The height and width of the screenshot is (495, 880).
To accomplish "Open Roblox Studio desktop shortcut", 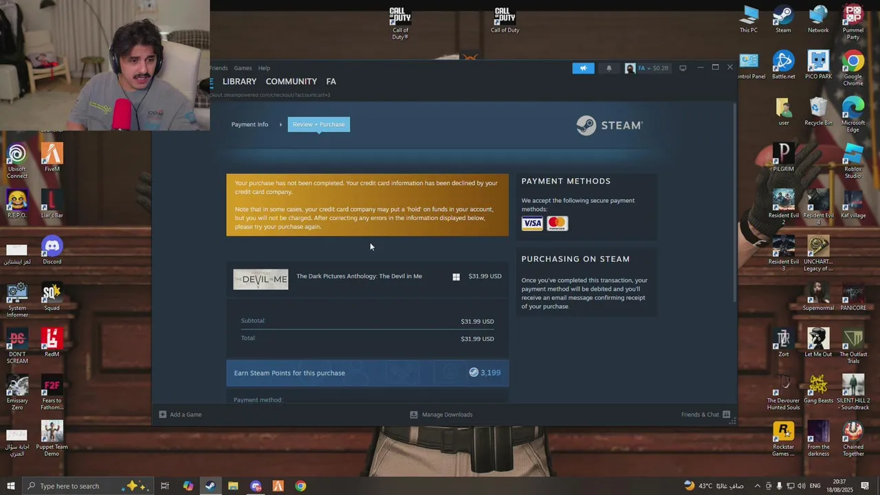I will tap(853, 161).
